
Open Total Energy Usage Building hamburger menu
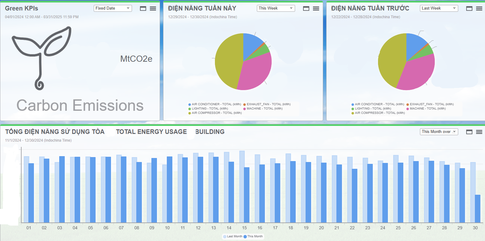479,132
